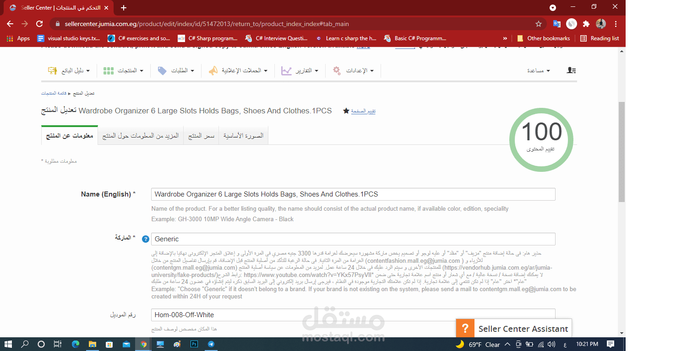Click the الماركة Generic brand field
This screenshot has height=351, width=687.
click(x=353, y=239)
